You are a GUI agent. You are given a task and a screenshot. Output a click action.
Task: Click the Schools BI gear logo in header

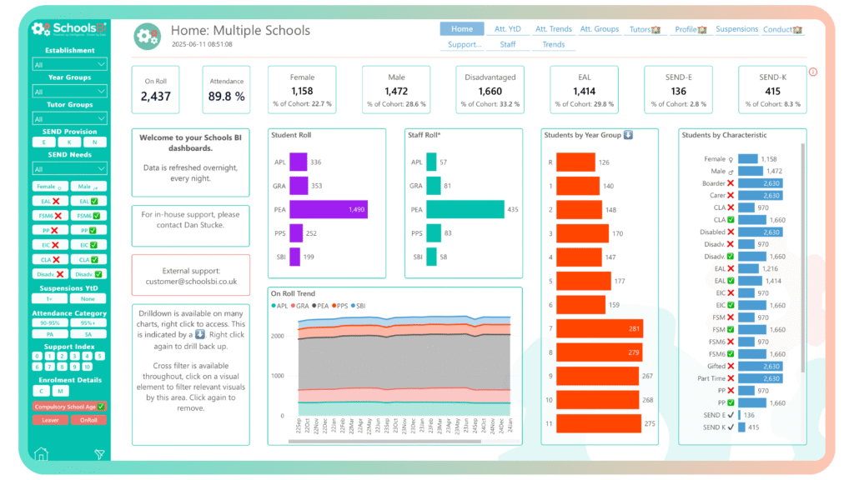pos(148,36)
